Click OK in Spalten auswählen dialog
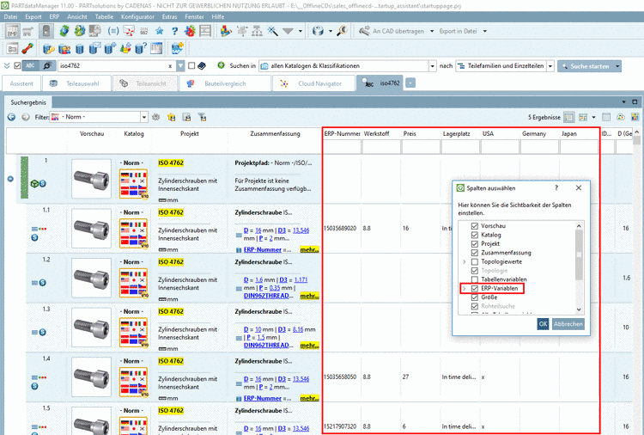This screenshot has width=644, height=435. click(543, 324)
